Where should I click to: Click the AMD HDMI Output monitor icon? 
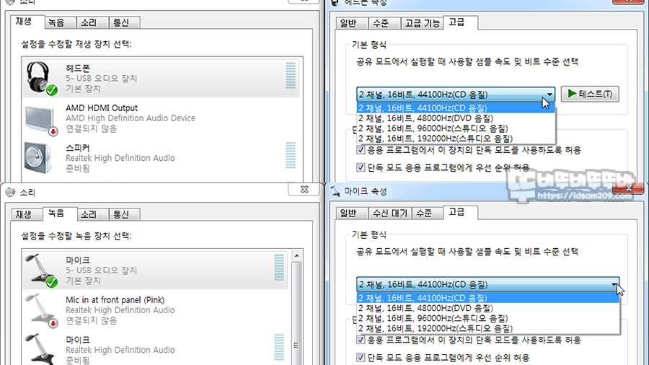pyautogui.click(x=40, y=120)
